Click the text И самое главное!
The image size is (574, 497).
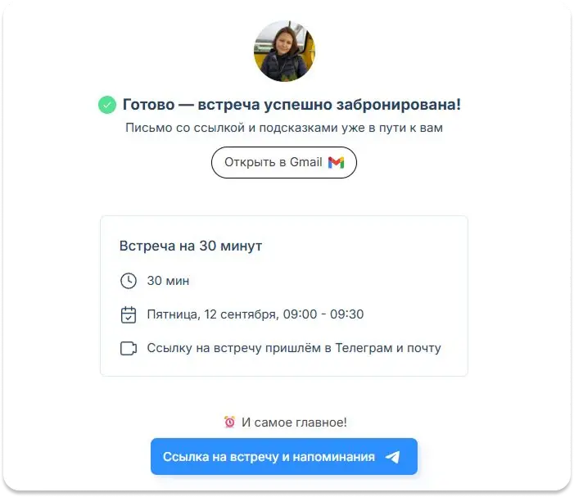click(x=294, y=422)
